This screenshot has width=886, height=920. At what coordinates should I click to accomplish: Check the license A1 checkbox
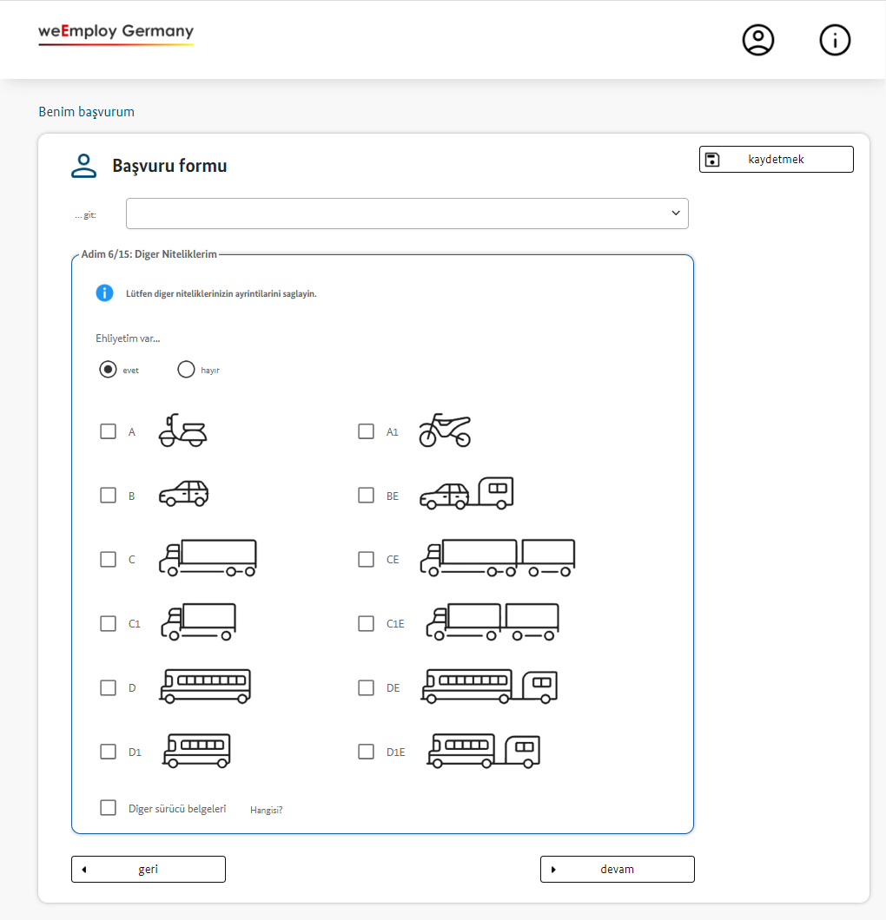click(x=366, y=431)
